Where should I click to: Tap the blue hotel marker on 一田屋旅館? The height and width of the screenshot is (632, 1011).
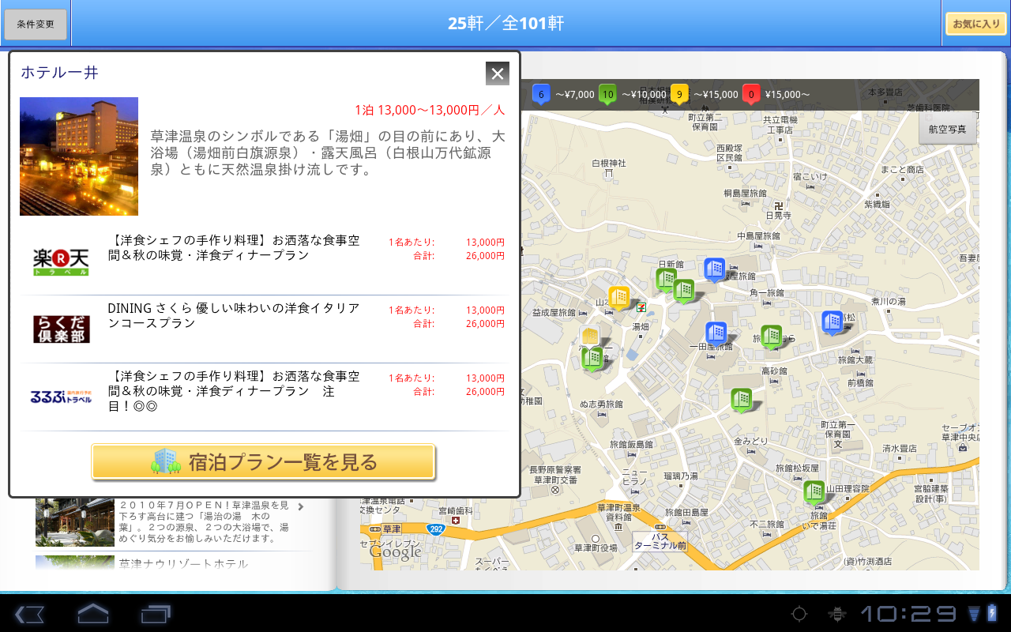pos(716,333)
